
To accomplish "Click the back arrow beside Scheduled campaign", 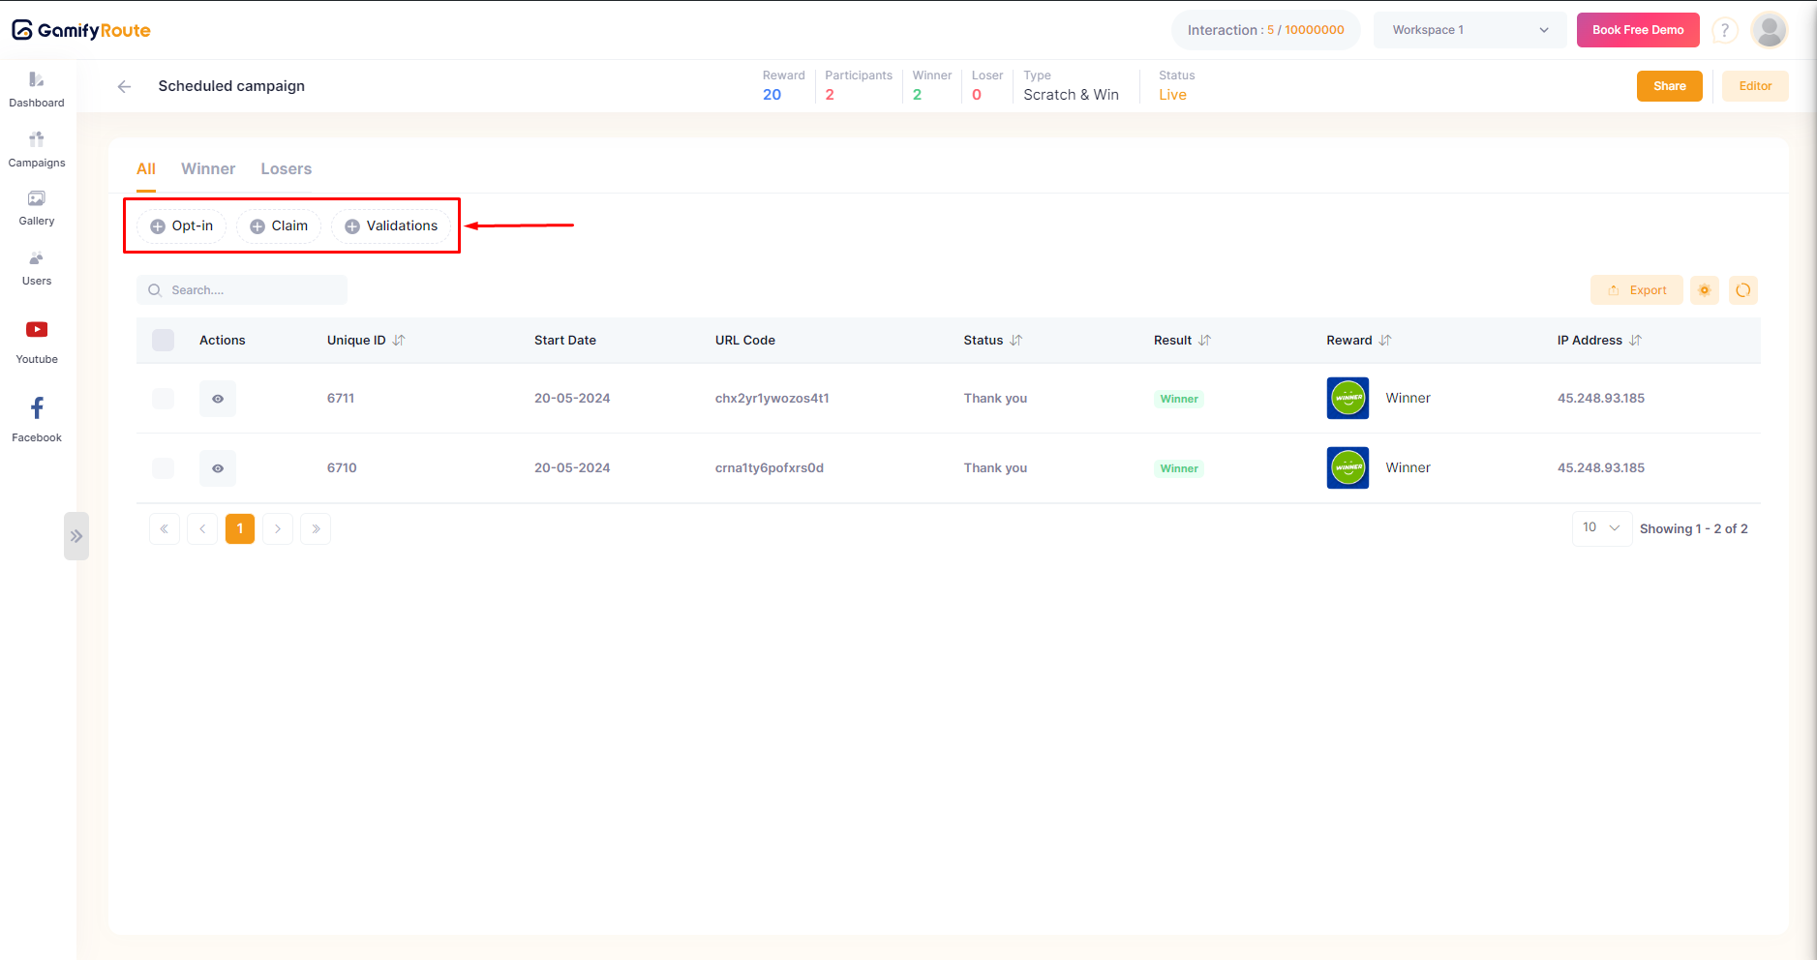I will (x=124, y=86).
